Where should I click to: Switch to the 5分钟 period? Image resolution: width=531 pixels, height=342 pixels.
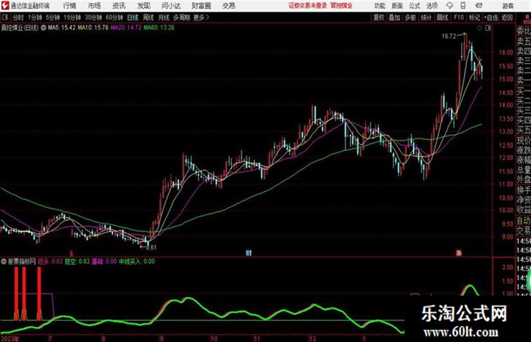tap(53, 17)
